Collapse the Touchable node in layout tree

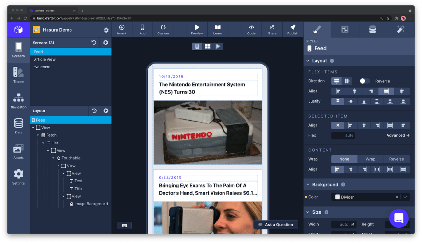(x=53, y=158)
